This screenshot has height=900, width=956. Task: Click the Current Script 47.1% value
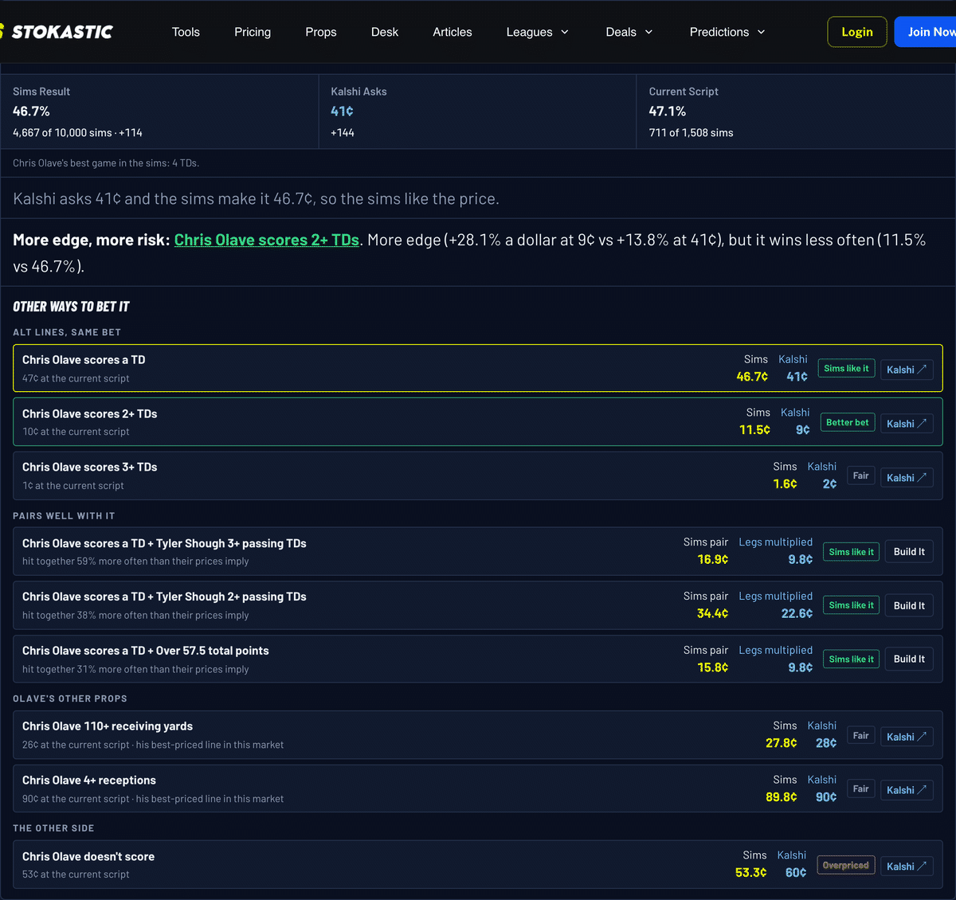click(x=668, y=112)
